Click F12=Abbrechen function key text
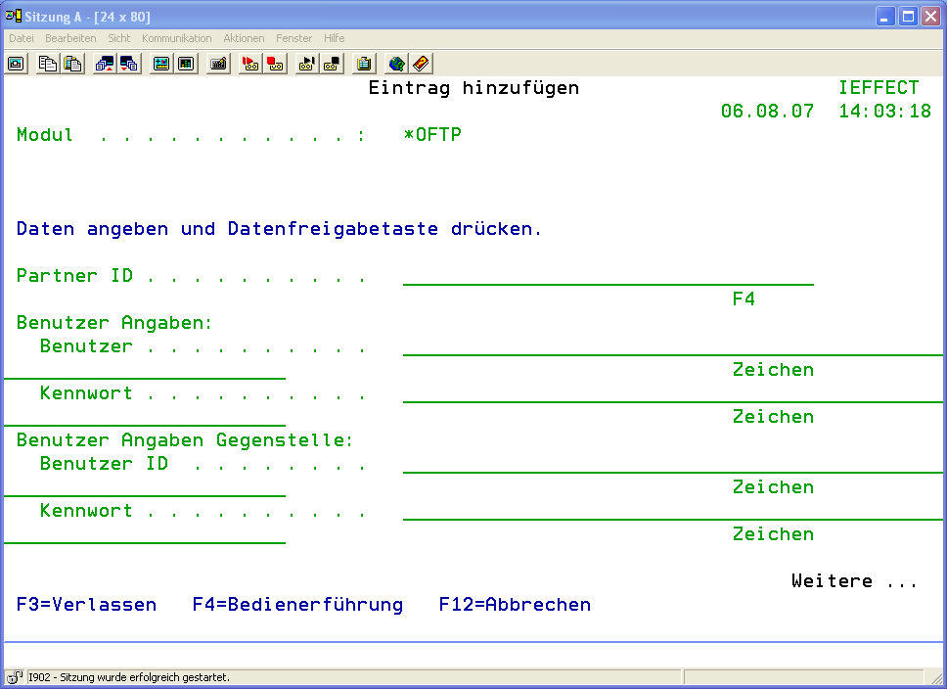Viewport: 947px width, 689px height. [x=515, y=605]
